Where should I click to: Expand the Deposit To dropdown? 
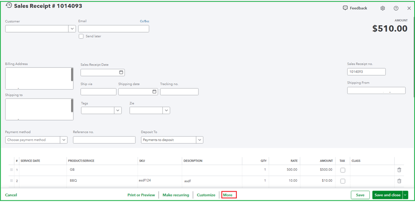pos(200,140)
